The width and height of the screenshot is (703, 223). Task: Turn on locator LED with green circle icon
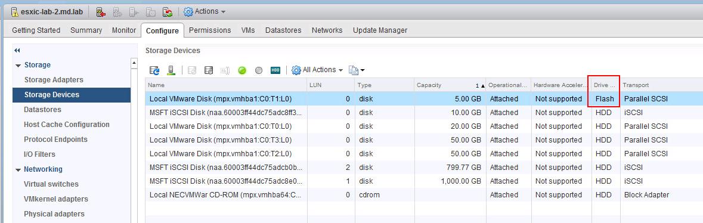point(242,70)
